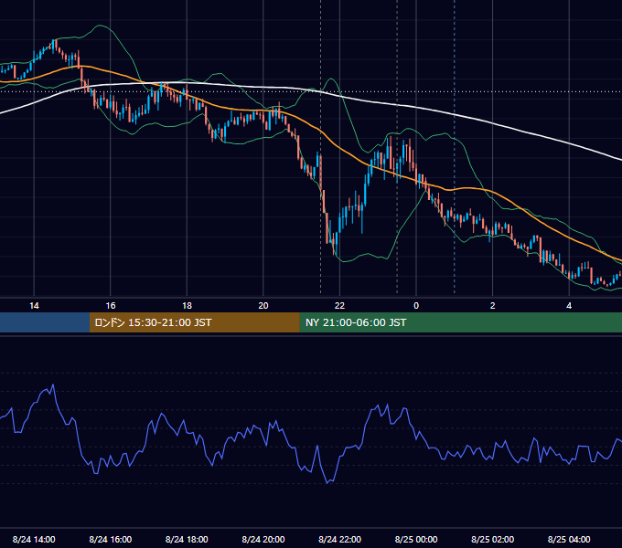Click the 22 hour axis label

(x=339, y=305)
